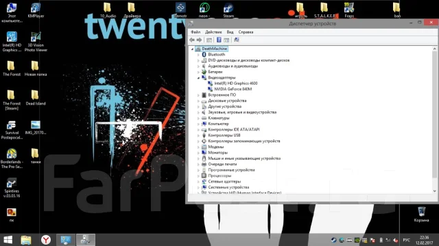439x246 pixels.
Task: Open the Файл menu
Action: [195, 32]
